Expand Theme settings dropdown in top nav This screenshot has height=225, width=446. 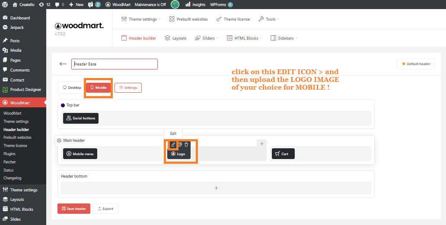pos(141,19)
